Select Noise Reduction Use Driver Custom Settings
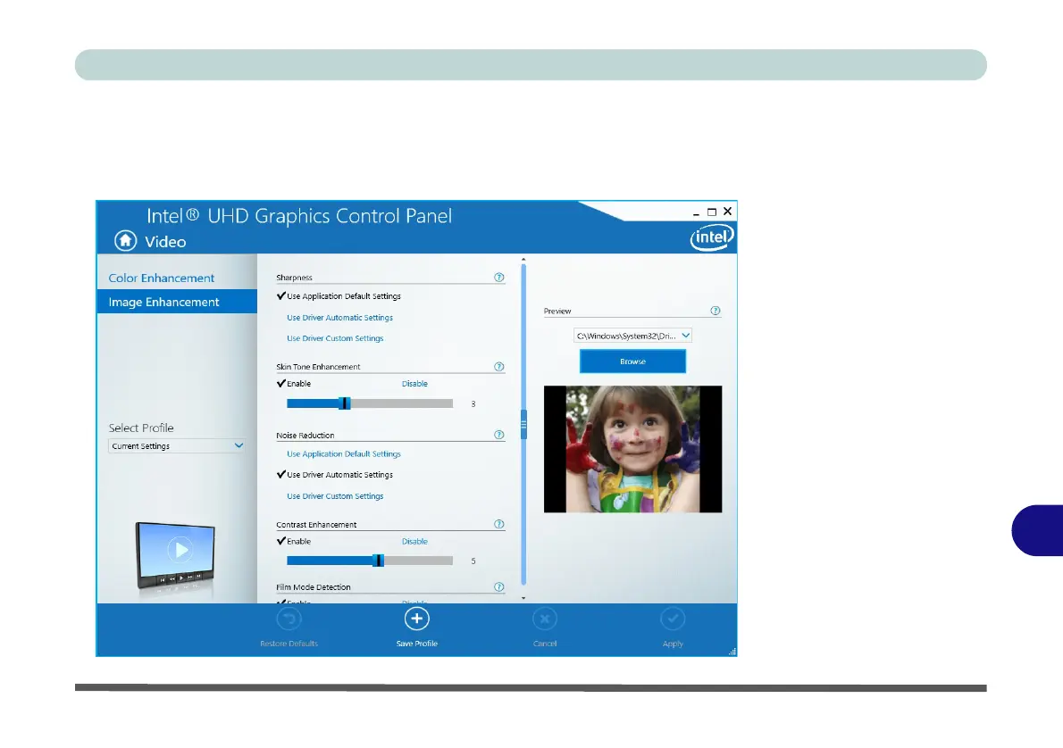This screenshot has height=748, width=1063. tap(335, 496)
